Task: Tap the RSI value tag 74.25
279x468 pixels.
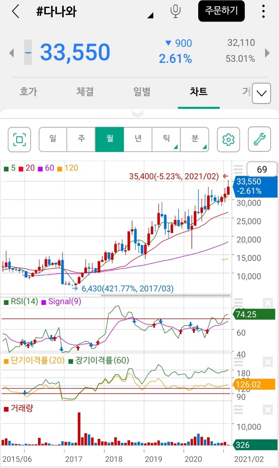Action: [254, 314]
